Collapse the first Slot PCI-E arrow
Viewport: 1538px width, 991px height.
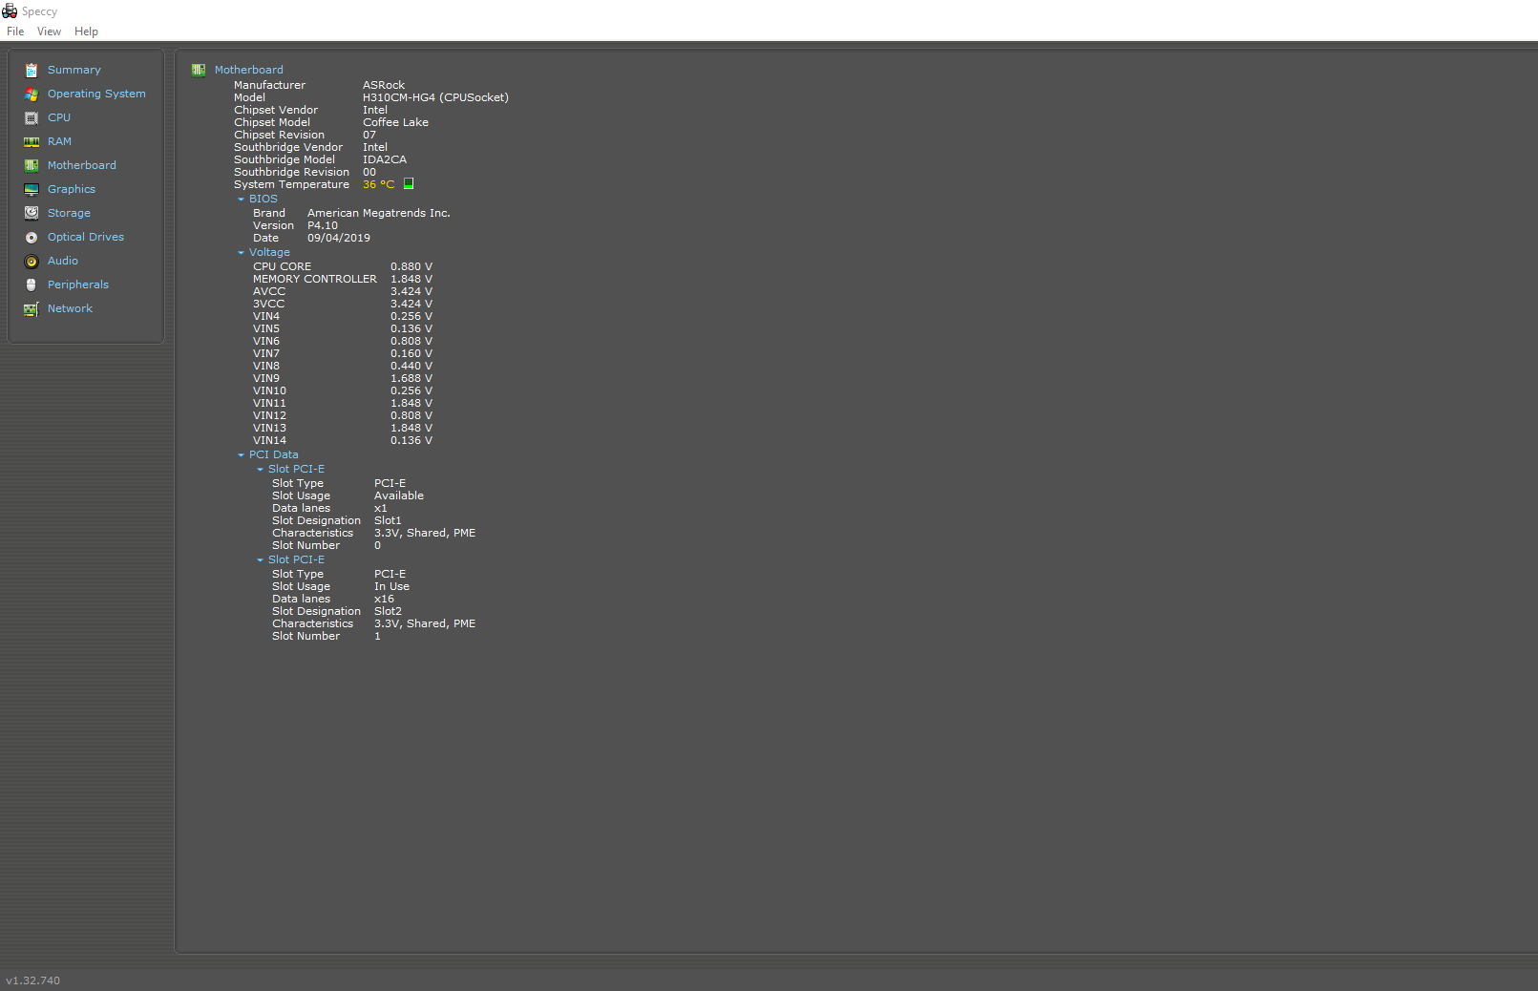260,470
